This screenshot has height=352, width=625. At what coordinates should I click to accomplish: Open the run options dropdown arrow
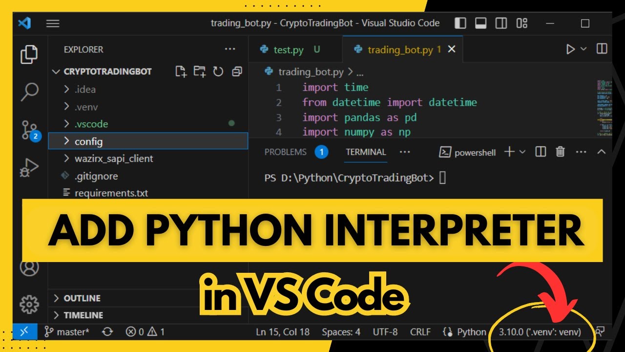point(583,49)
